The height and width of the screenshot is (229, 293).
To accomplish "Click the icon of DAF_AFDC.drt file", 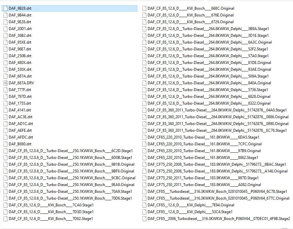I will coord(5,137).
